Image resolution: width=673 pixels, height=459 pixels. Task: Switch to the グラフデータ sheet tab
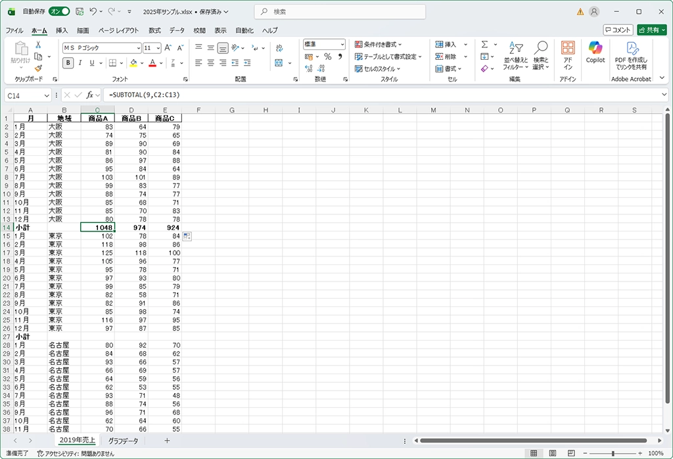pos(124,441)
